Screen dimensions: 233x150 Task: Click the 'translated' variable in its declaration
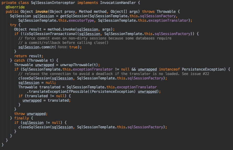pos(50,87)
